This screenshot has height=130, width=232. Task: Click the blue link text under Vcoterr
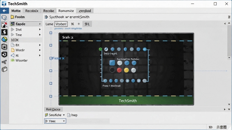point(68,28)
